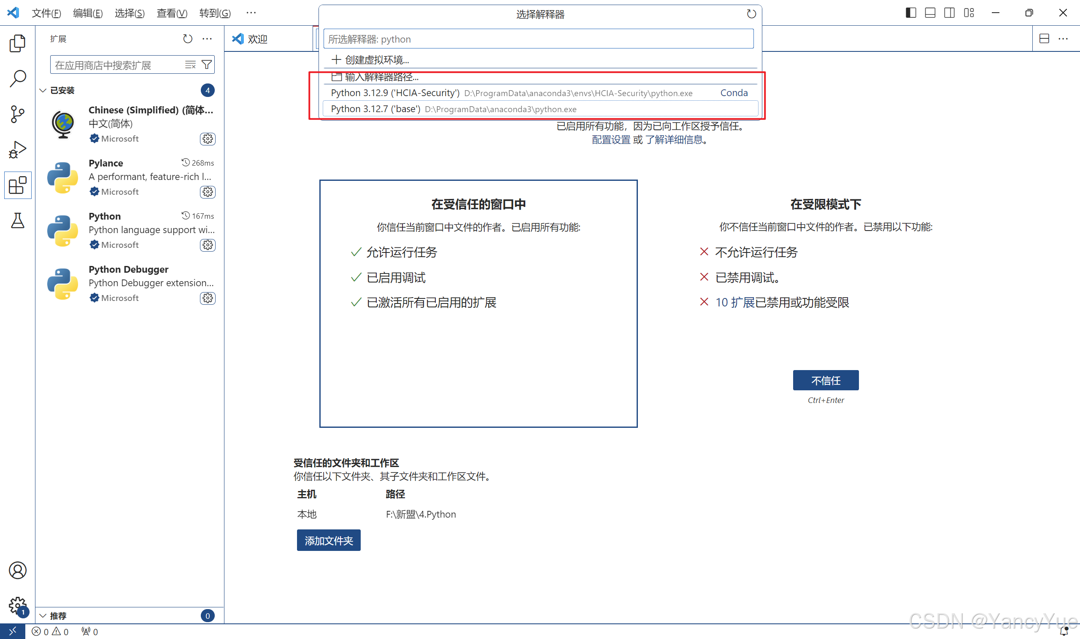Click the 不信任 button
The image size is (1080, 639).
click(825, 380)
